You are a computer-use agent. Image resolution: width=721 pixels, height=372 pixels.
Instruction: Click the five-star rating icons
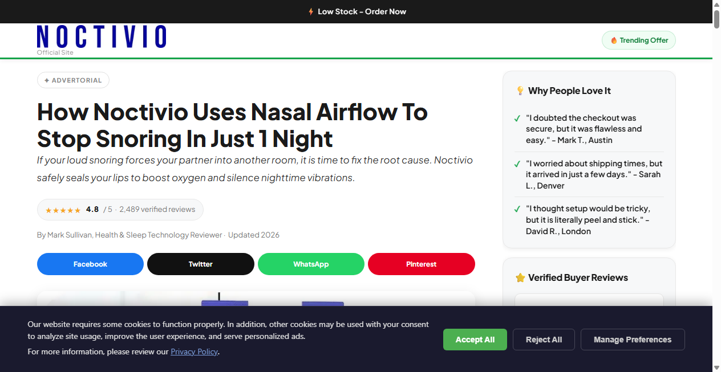(63, 210)
